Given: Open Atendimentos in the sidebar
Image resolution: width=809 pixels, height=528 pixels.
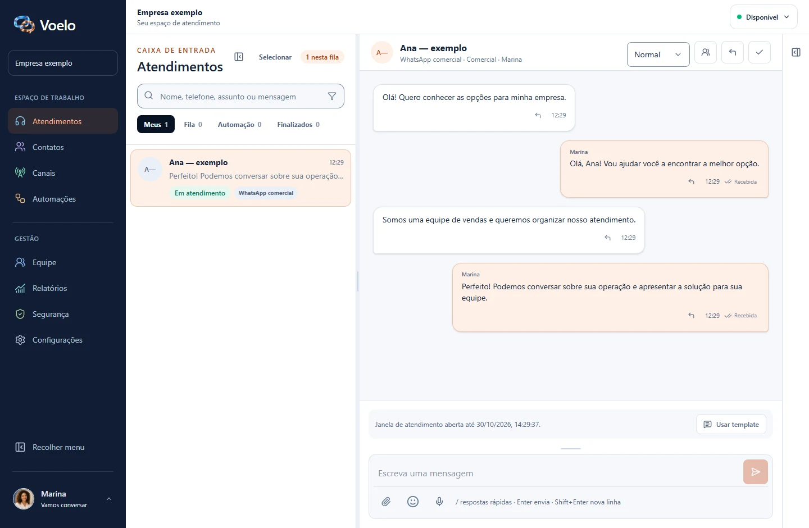Looking at the screenshot, I should [63, 121].
